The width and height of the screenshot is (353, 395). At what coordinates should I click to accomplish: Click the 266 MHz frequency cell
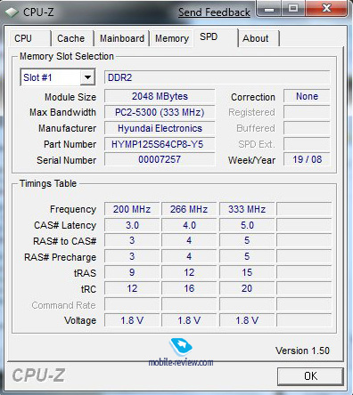189,209
